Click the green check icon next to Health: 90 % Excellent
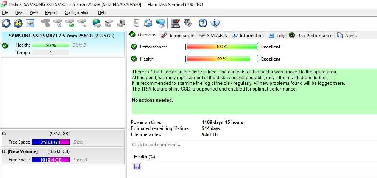This screenshot has height=178, width=377. [x=134, y=59]
